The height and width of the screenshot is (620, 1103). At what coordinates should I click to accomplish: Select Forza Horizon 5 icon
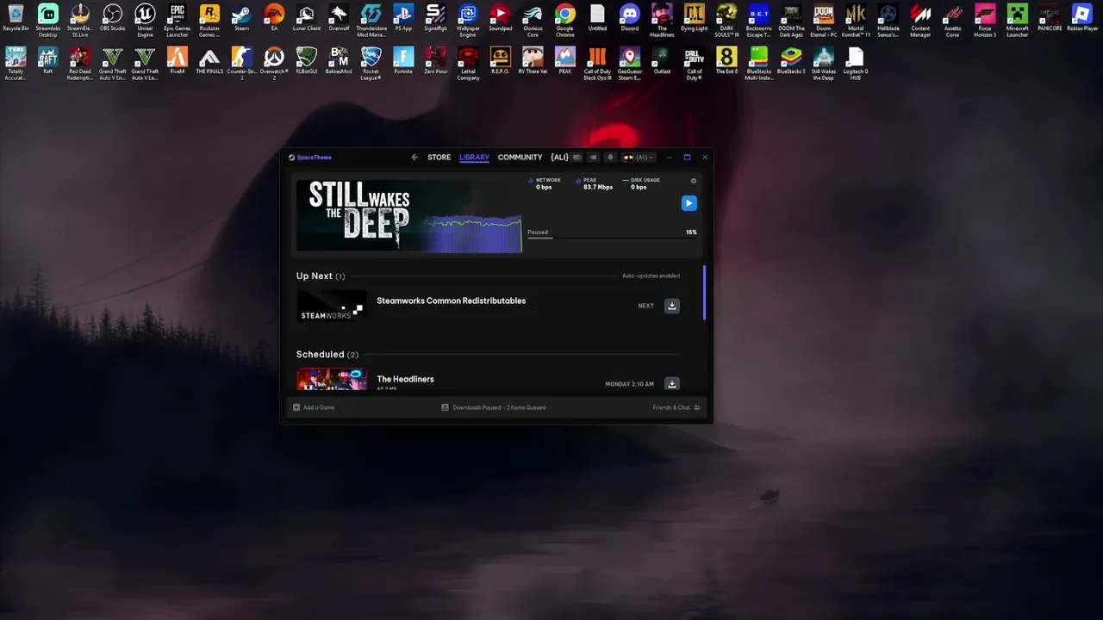tap(985, 19)
